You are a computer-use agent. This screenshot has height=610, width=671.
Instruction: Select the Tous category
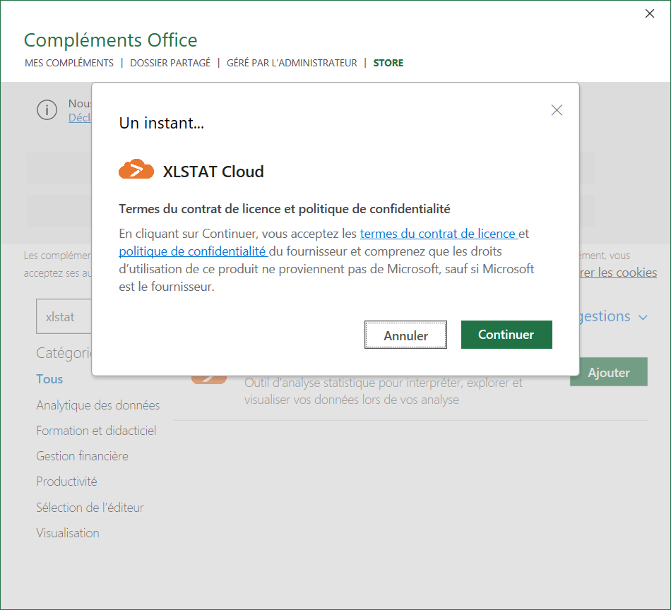(49, 379)
